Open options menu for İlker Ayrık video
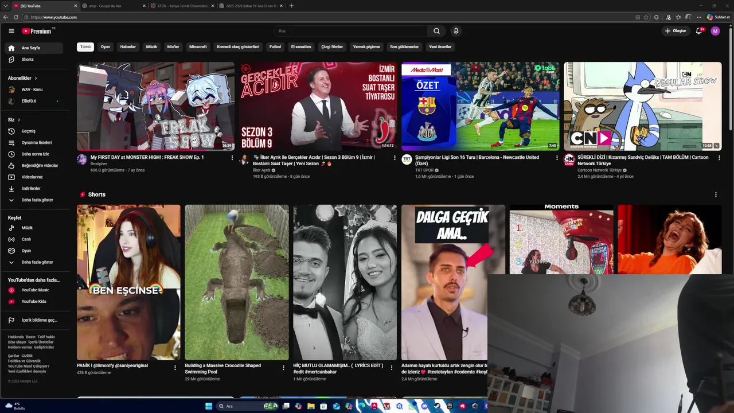 pos(395,158)
